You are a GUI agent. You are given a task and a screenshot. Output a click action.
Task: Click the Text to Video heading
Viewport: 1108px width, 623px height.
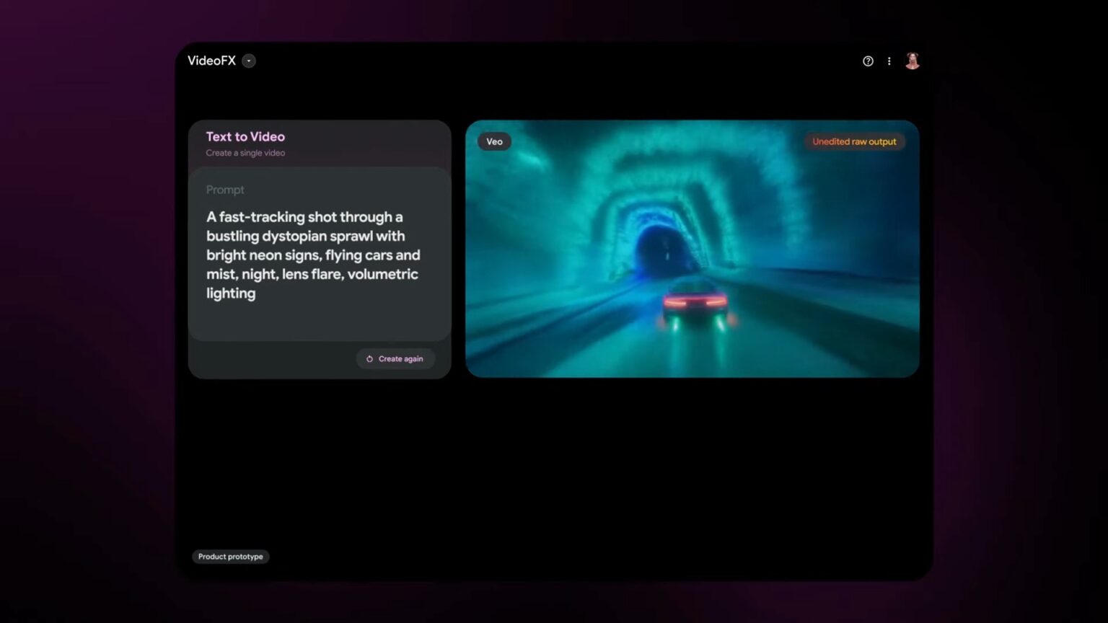[245, 136]
